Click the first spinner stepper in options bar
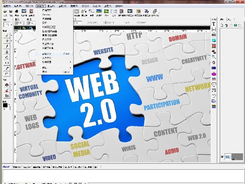Viewport: 245px width, 184px height. 16,23
